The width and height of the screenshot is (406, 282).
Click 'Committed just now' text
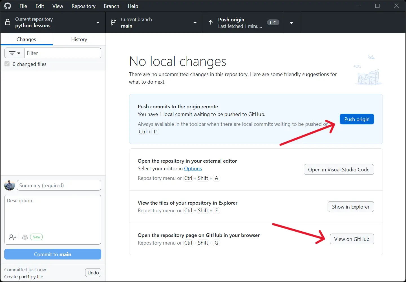[25, 270]
